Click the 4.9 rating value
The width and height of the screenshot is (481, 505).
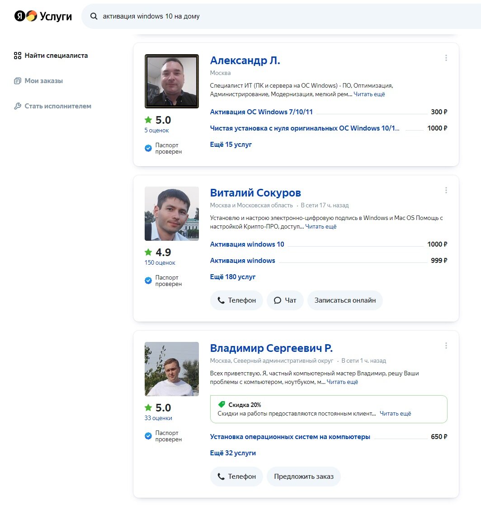click(163, 252)
